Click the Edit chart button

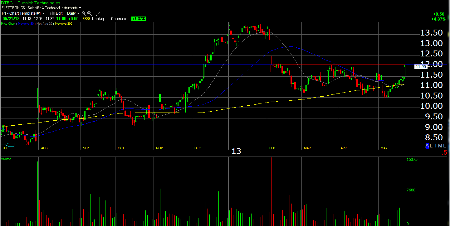click(x=59, y=13)
